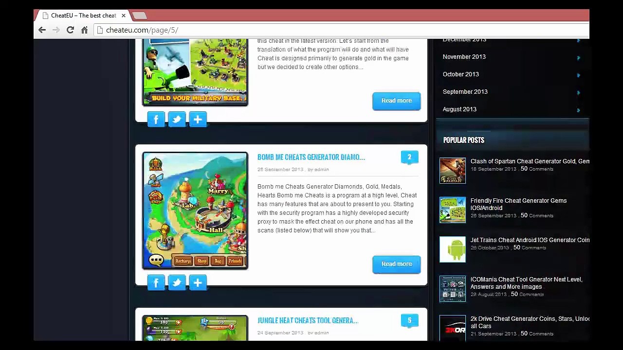Click the admin author link on Bomb Me post
Screen dimensions: 623x350
322,170
